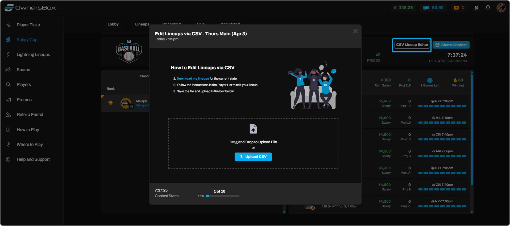Click the Upload CSV button
This screenshot has height=226, width=510.
coord(253,157)
